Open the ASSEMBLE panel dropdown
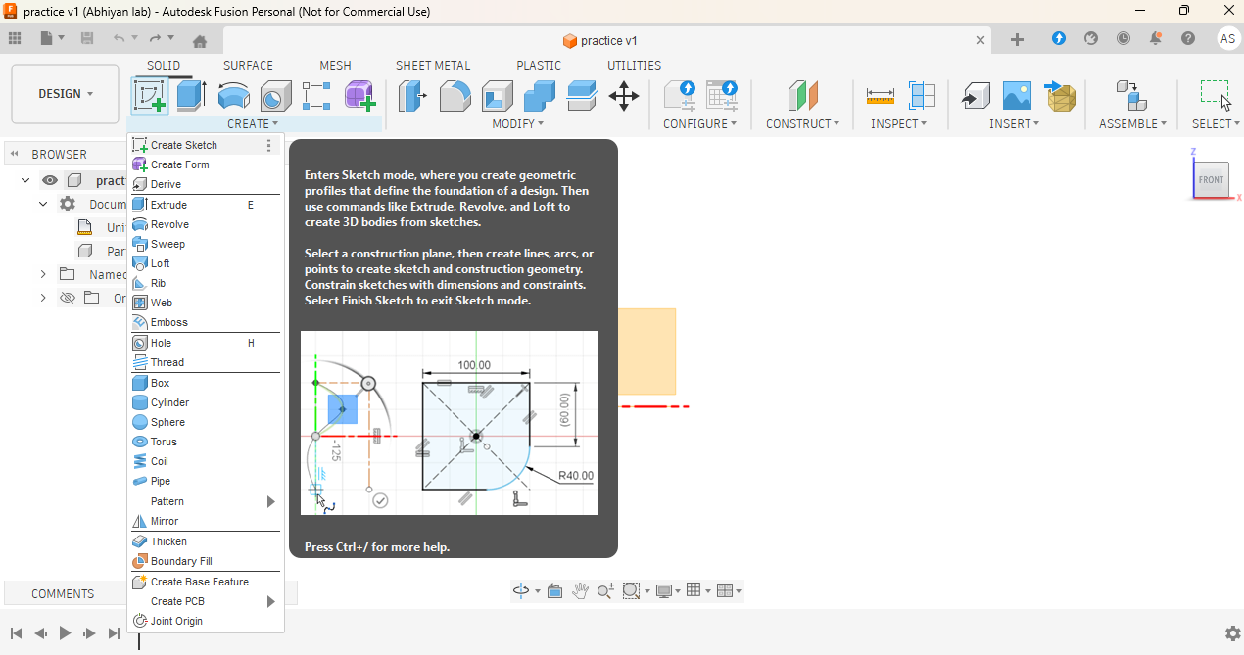1244x655 pixels. point(1132,124)
